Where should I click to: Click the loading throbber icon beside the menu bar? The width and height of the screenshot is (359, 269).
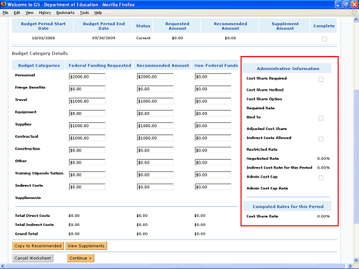point(353,12)
